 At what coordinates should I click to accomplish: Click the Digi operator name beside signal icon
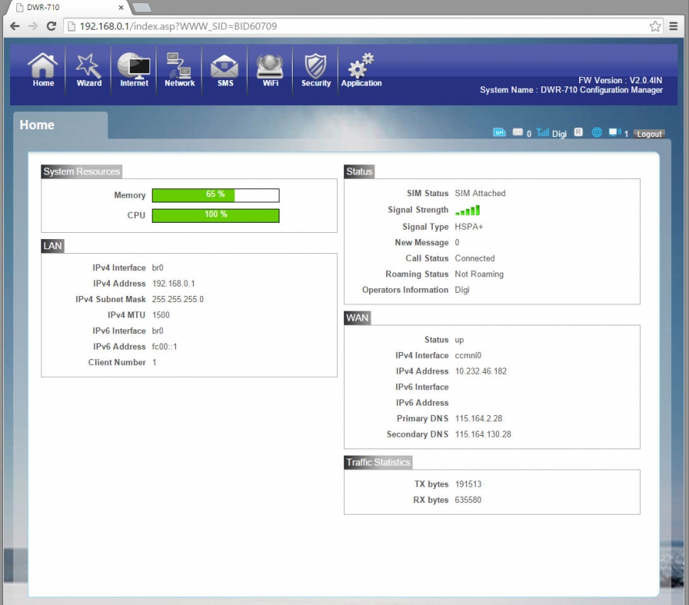[559, 134]
